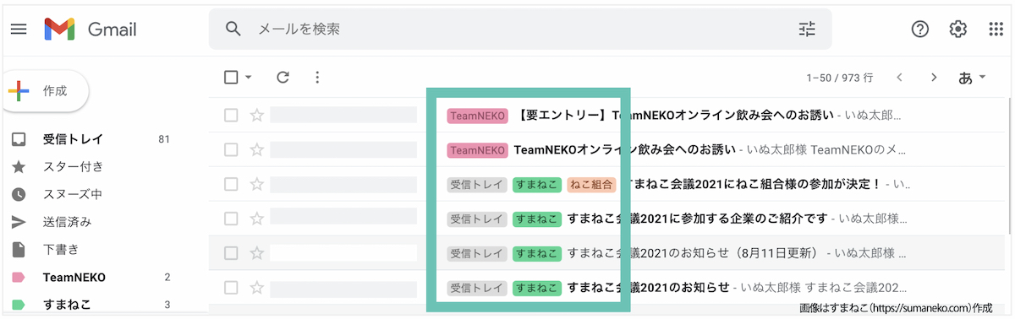This screenshot has height=319, width=1015.
Task: Open search options filter icon
Action: (808, 30)
